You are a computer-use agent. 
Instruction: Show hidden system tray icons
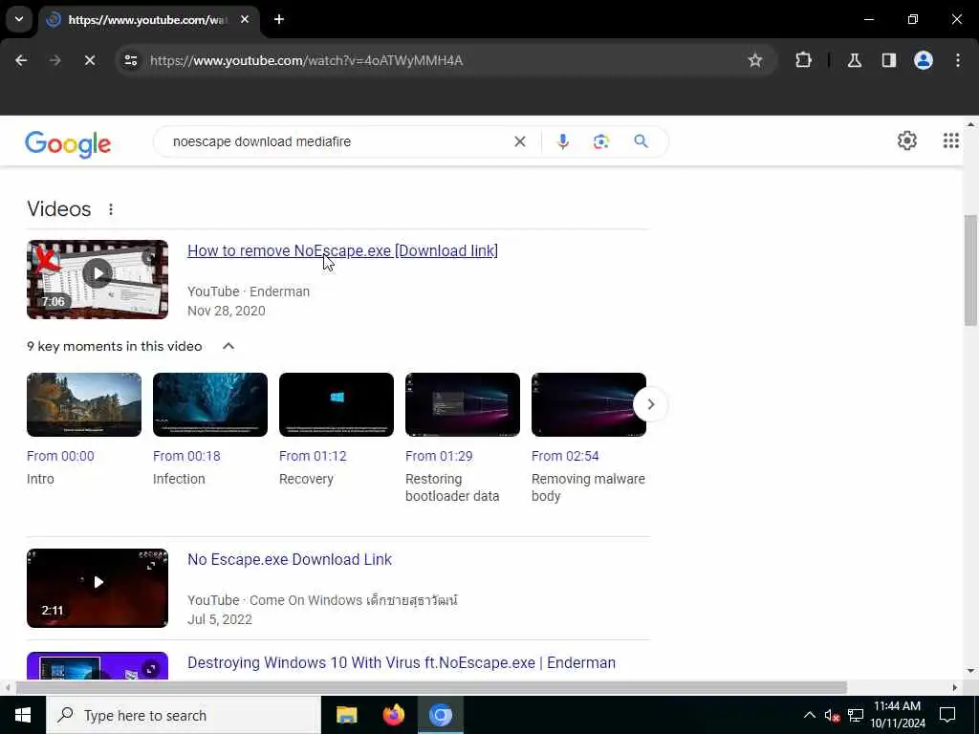(x=809, y=715)
